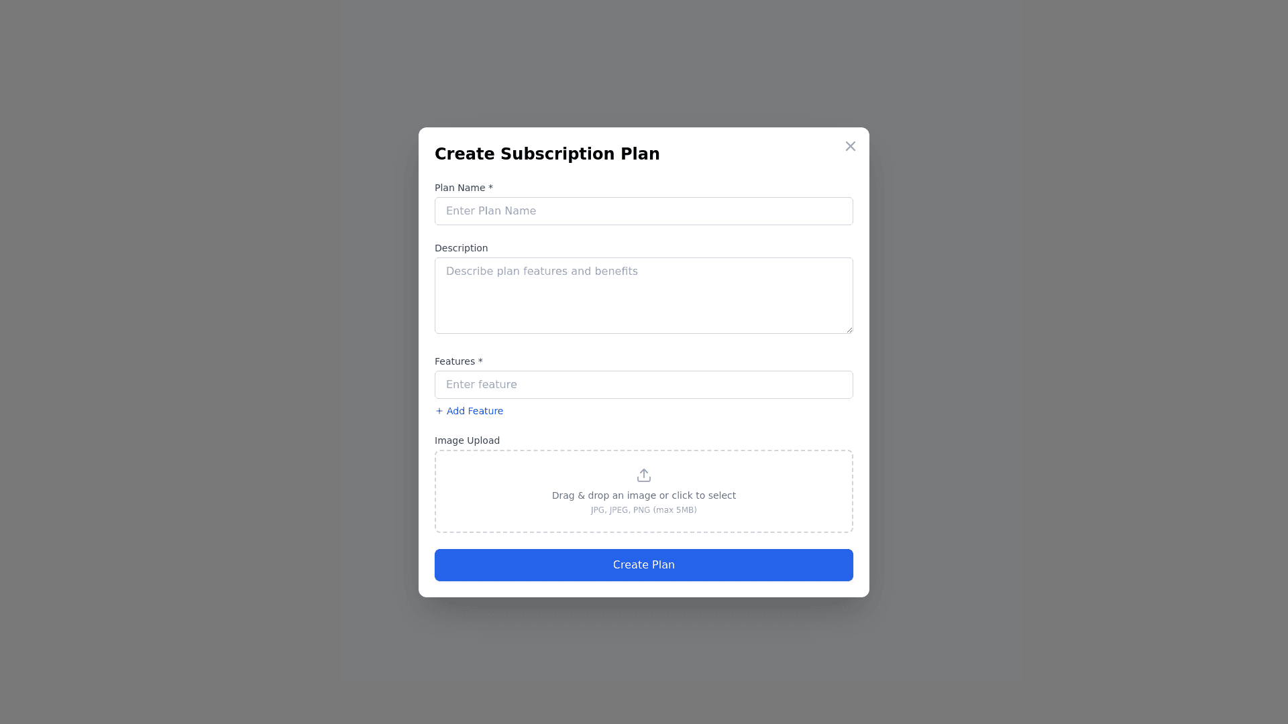Click the 'JPG, JPEG, PNG (max 5MB)' hint
1288x724 pixels.
click(x=643, y=510)
